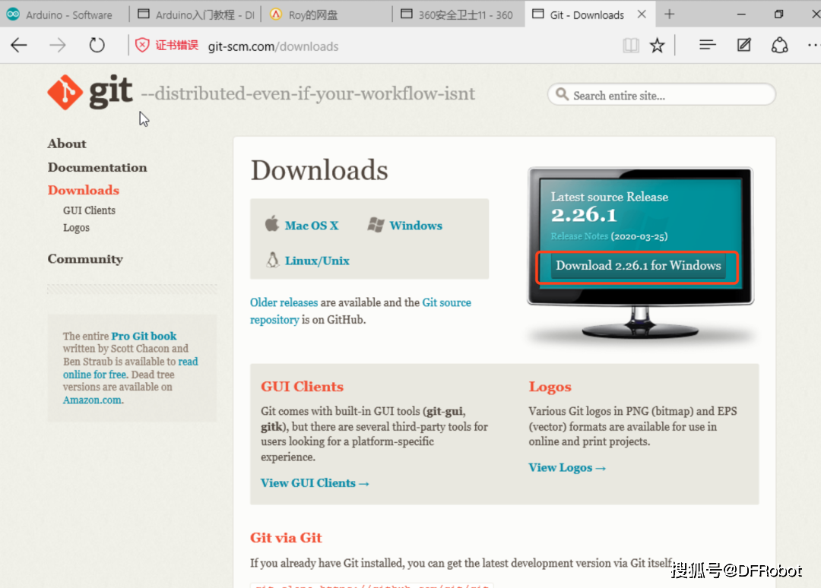Viewport: 821px width, 588px height.
Task: Follow View GUI Clients arrow link
Action: 315,483
